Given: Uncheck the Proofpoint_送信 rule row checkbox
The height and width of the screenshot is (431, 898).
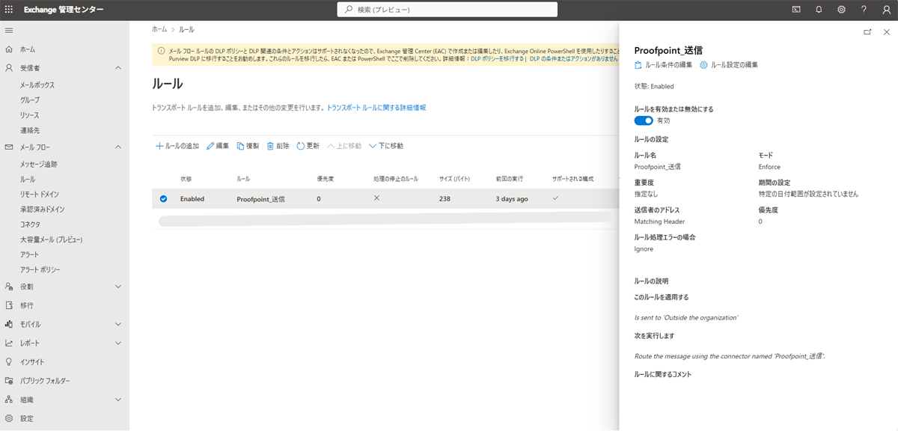Looking at the screenshot, I should pyautogui.click(x=164, y=199).
